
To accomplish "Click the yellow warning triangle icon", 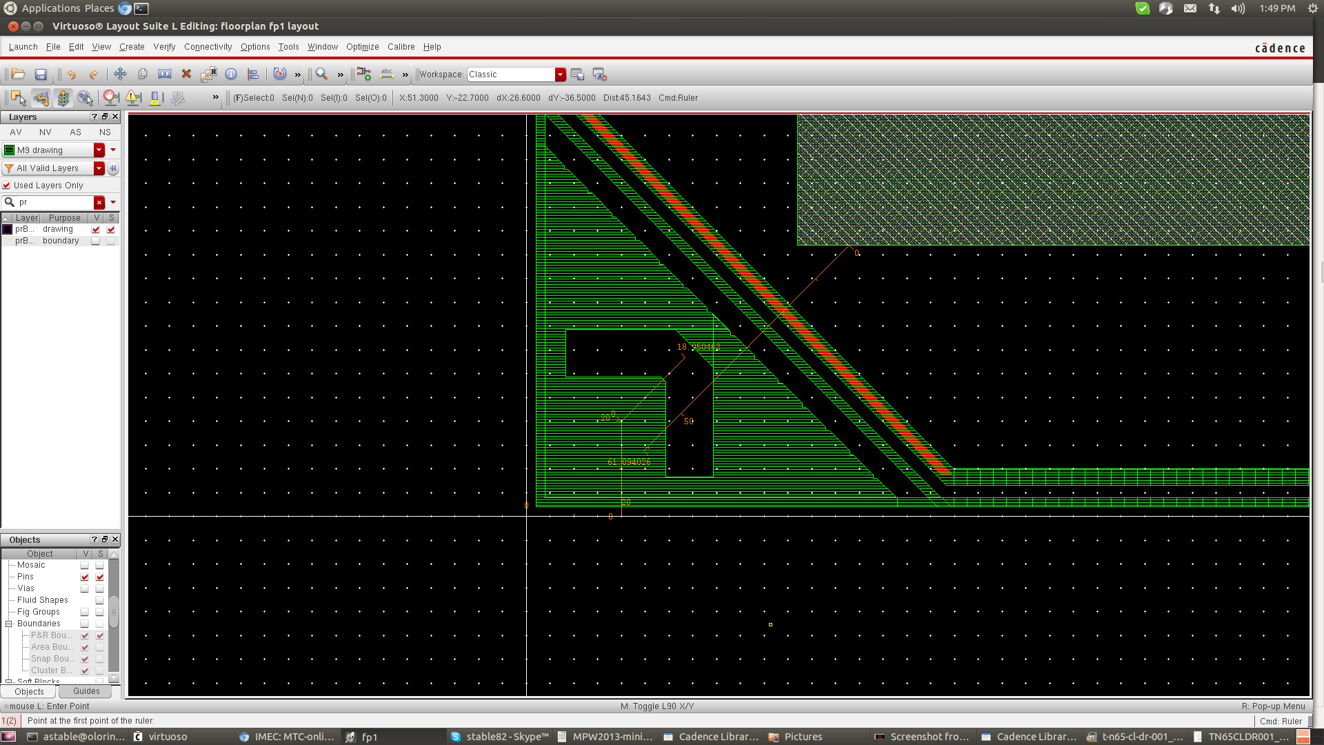I will (134, 98).
